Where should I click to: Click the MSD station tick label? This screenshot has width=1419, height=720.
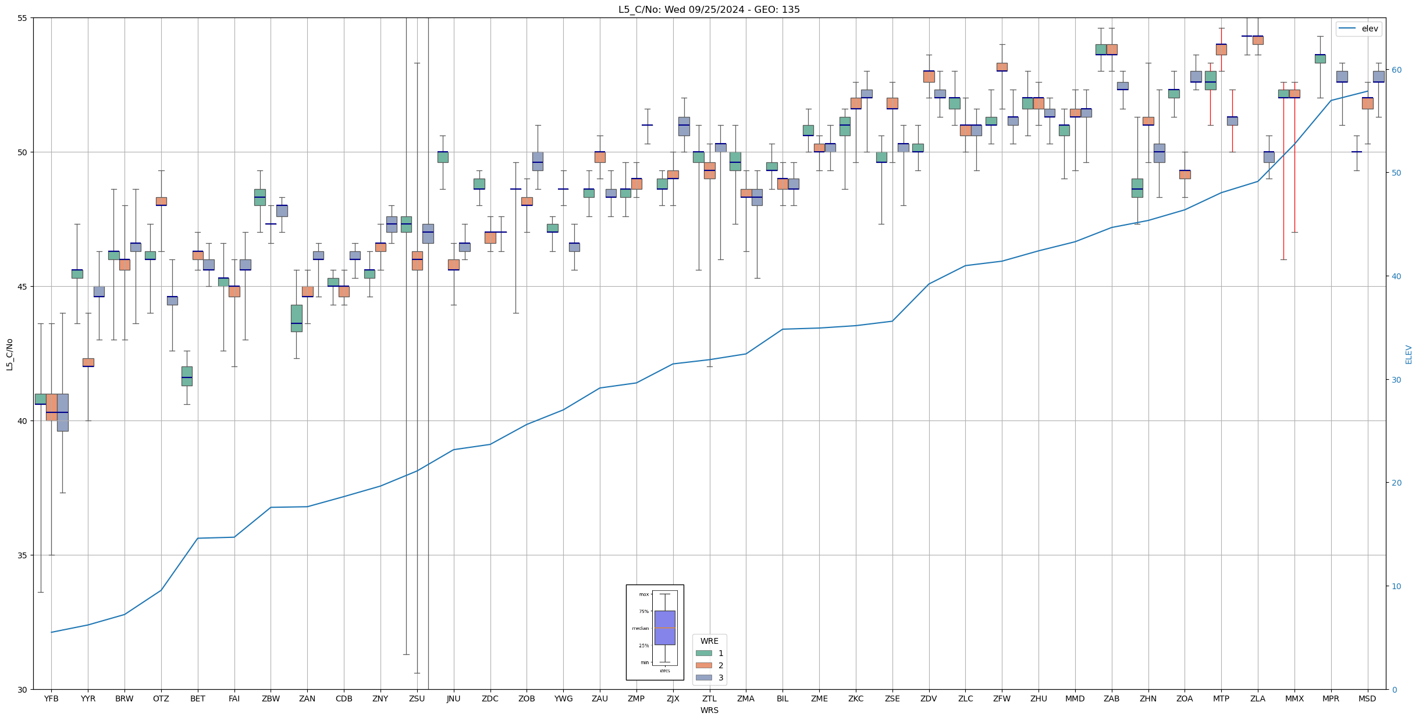[1367, 698]
